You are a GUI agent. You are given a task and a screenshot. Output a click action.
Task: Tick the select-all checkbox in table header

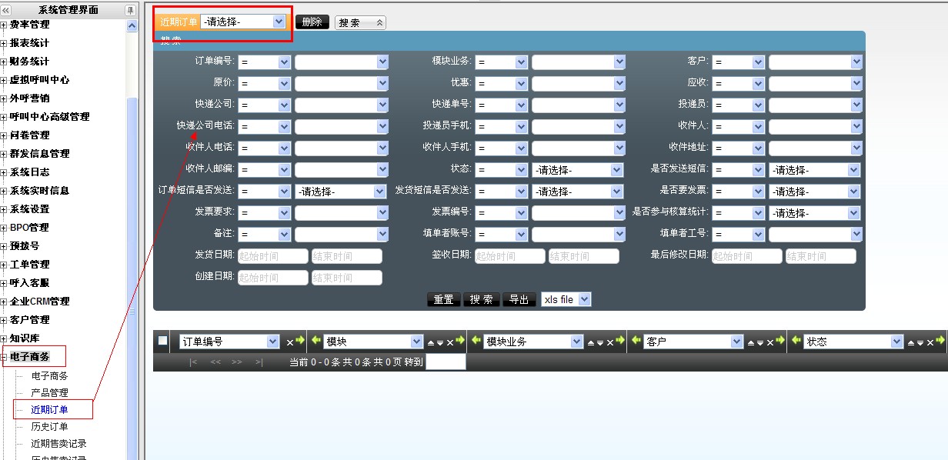[162, 341]
